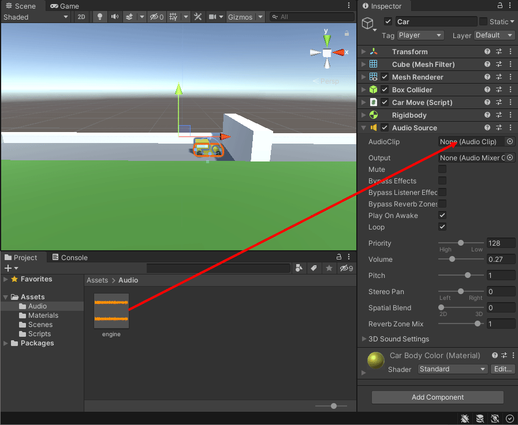This screenshot has width=518, height=425.
Task: Click the Add Component button
Action: pos(437,397)
